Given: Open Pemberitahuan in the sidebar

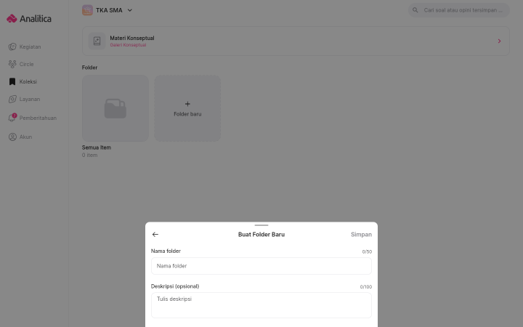Looking at the screenshot, I should pyautogui.click(x=33, y=118).
